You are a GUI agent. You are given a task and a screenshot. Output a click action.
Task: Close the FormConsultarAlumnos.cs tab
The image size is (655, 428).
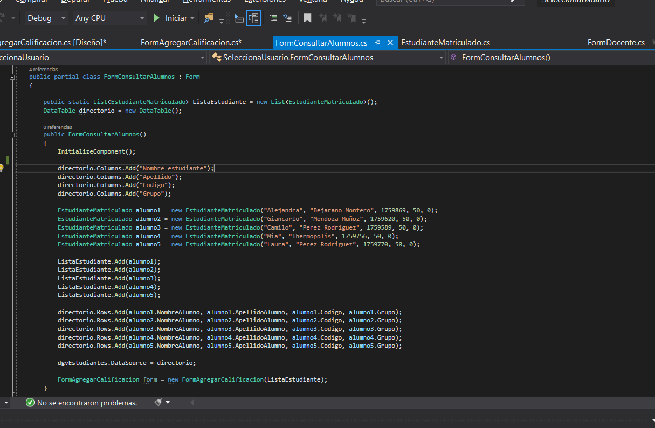coord(390,43)
